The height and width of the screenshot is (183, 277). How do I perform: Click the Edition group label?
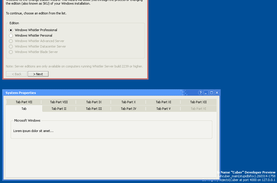coord(14,23)
